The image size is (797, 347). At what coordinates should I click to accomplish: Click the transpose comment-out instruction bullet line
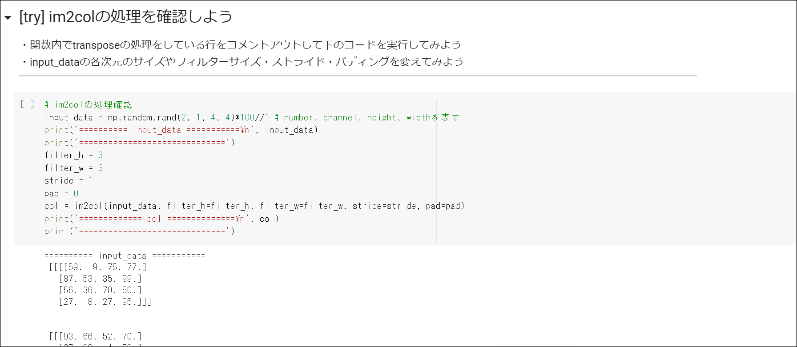[x=241, y=45]
